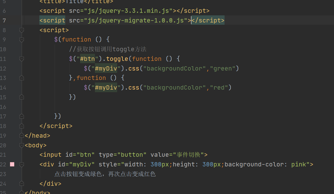Click the value "事件切换" string
This screenshot has height=194, width=334.
coord(188,155)
